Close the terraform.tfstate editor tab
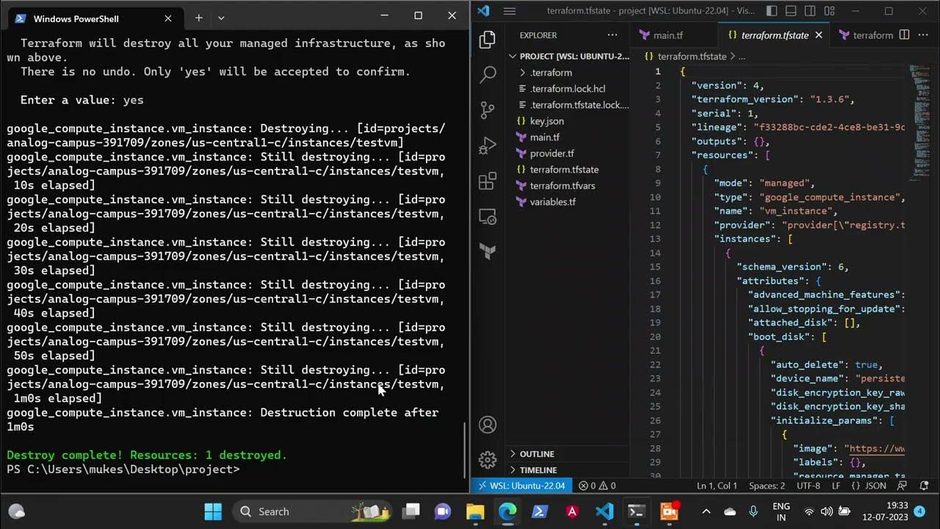The image size is (940, 529). pos(820,35)
